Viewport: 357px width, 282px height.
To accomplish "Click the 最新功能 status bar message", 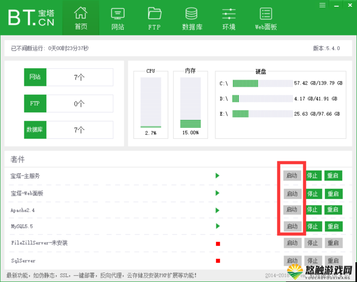I will click(102, 275).
